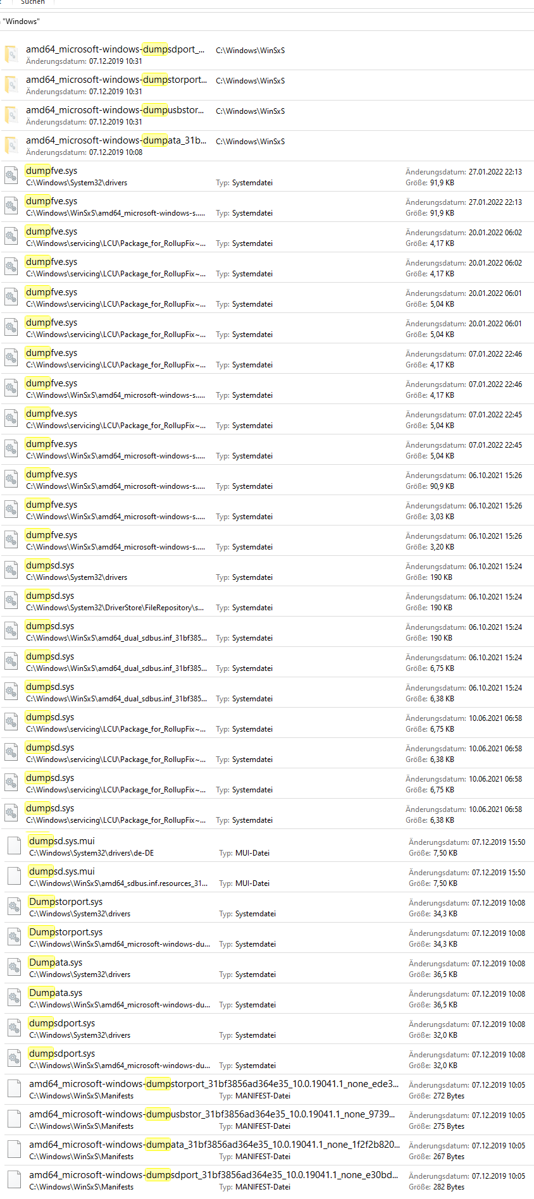Select servicing\LCU dumpfve.sys dated 07.01.2022 22:46
The height and width of the screenshot is (1199, 534).
click(x=51, y=353)
